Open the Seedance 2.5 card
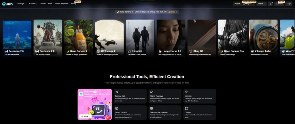The image size is (295, 124). [17, 38]
